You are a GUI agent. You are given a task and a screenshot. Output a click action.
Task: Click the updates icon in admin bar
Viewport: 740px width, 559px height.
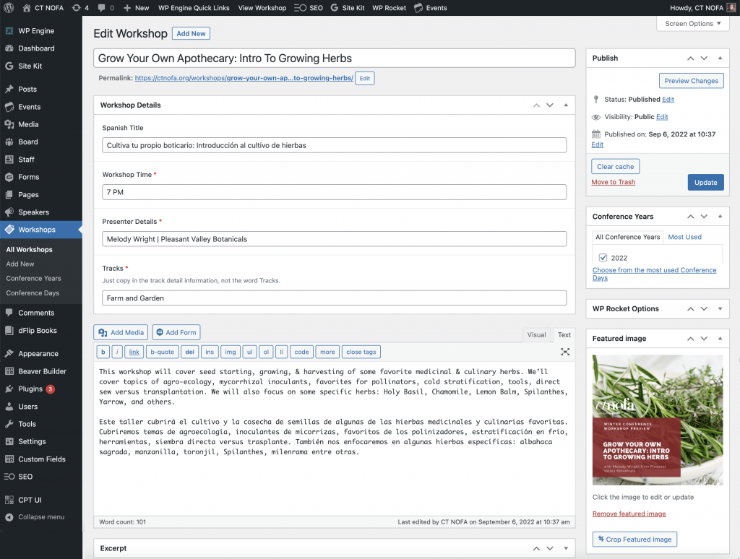76,8
